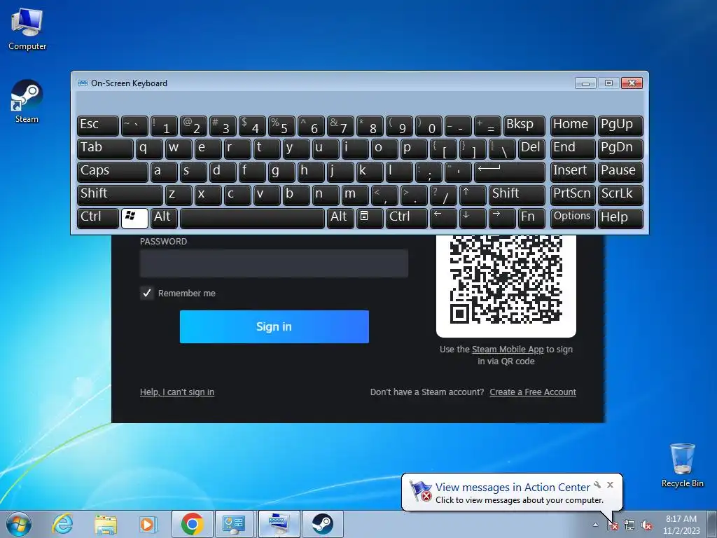This screenshot has height=538, width=717.
Task: Click Create a Free Account link
Action: tap(533, 392)
